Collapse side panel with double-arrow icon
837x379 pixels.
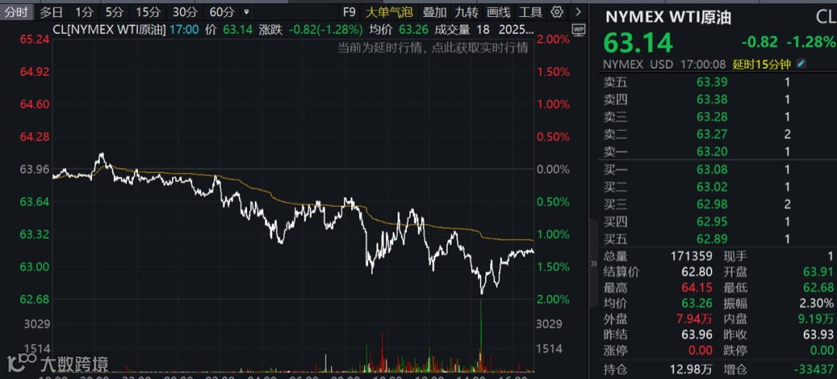click(594, 264)
